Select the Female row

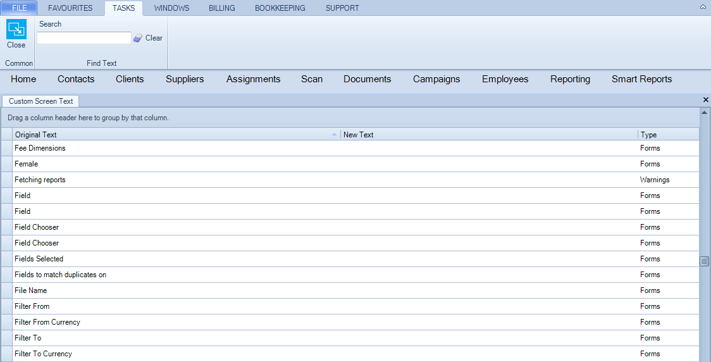point(350,164)
